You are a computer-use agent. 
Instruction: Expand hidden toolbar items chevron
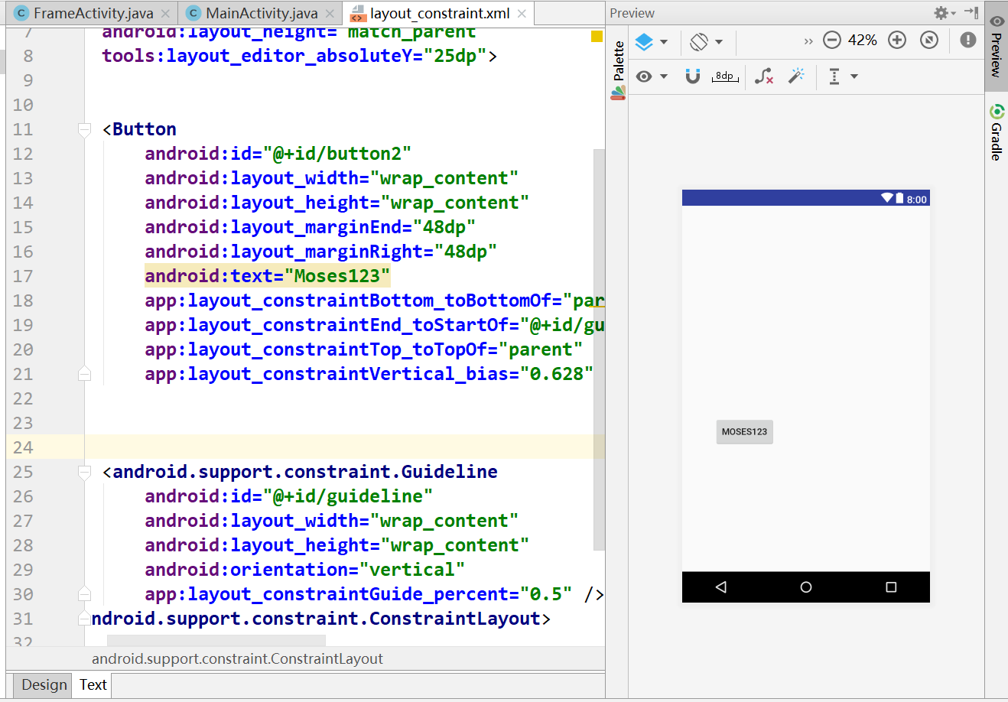[808, 41]
